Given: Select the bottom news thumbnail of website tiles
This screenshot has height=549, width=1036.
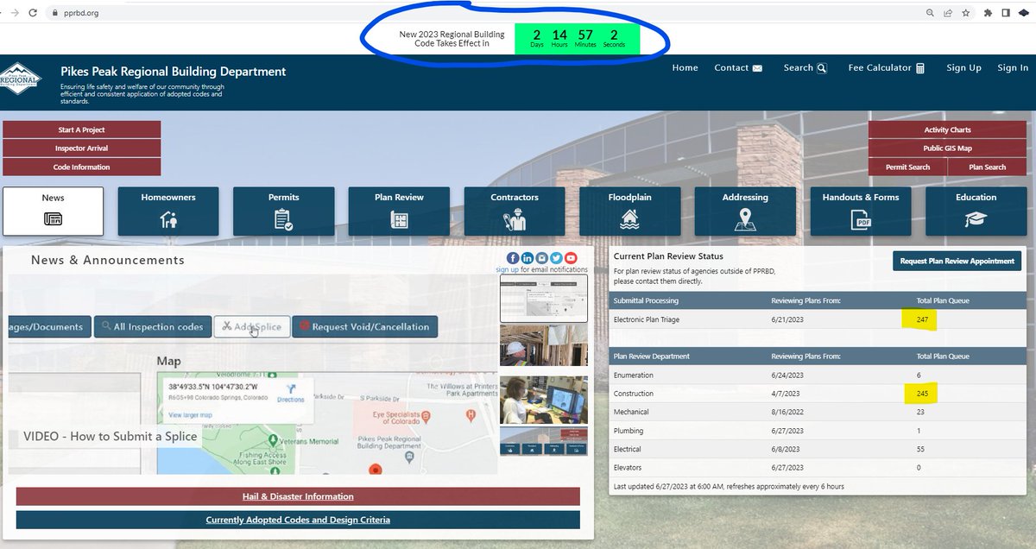Looking at the screenshot, I should tap(544, 442).
